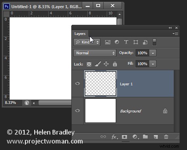Select the Layer 1 name

(126, 84)
